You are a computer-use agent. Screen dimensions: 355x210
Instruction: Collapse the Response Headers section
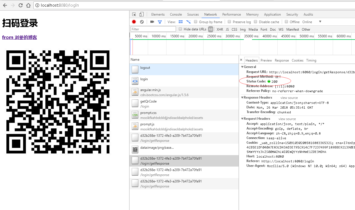tap(242, 97)
